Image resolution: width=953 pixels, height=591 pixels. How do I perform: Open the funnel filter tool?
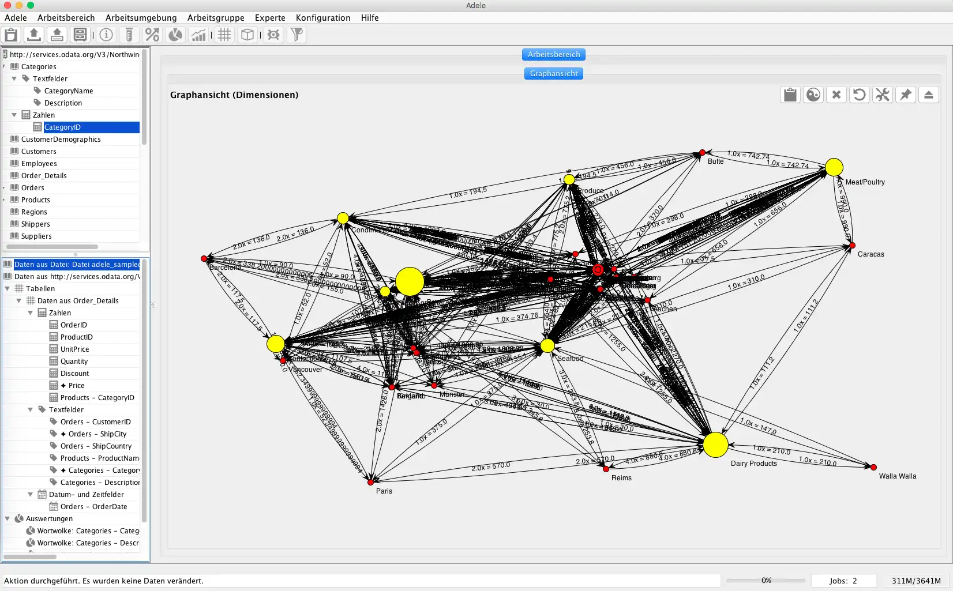click(x=297, y=35)
